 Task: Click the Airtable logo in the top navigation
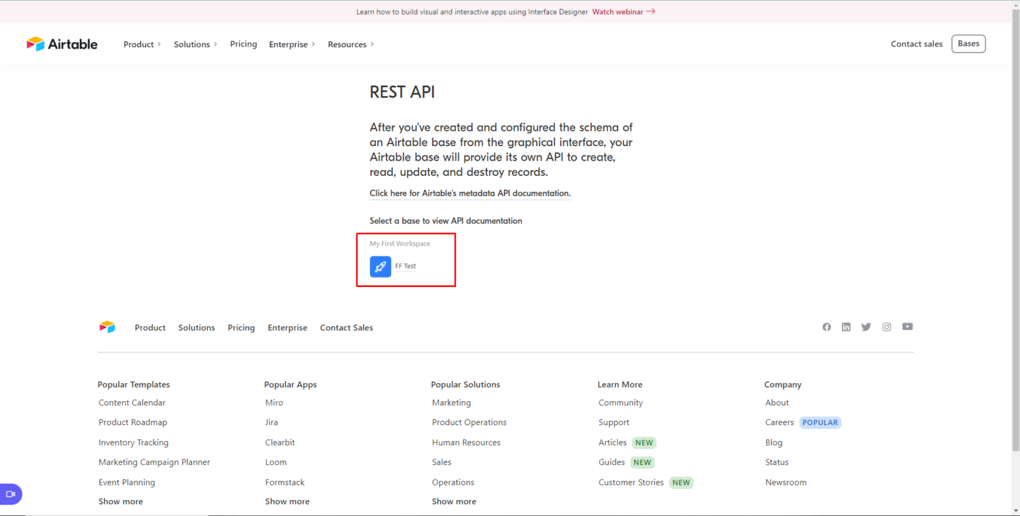tap(62, 44)
